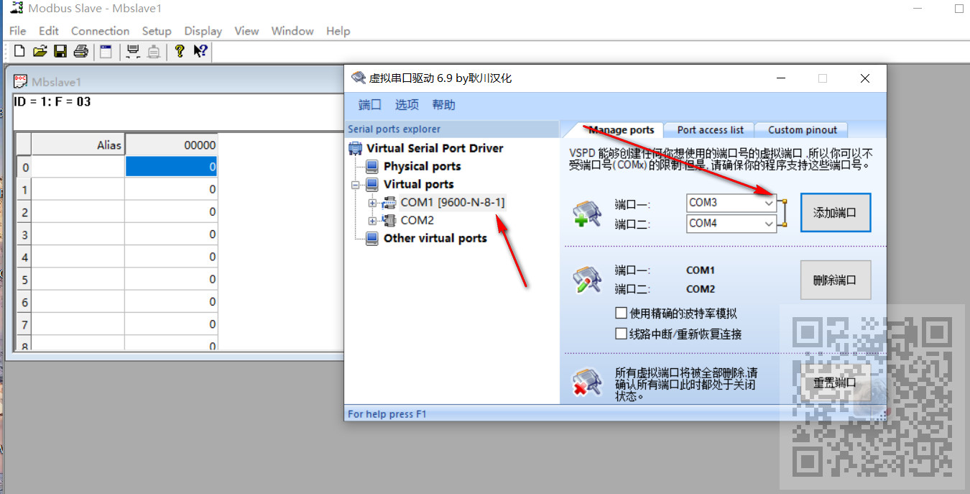Click the Mbslave1 document window icon
This screenshot has height=494, width=970.
point(21,81)
